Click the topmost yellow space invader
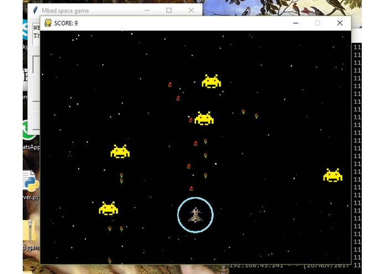The image size is (385, 274). click(211, 81)
